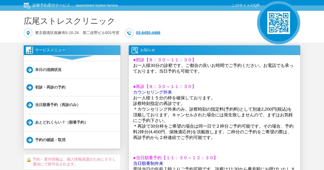Click the SSL padlock icon

(x=29, y=160)
